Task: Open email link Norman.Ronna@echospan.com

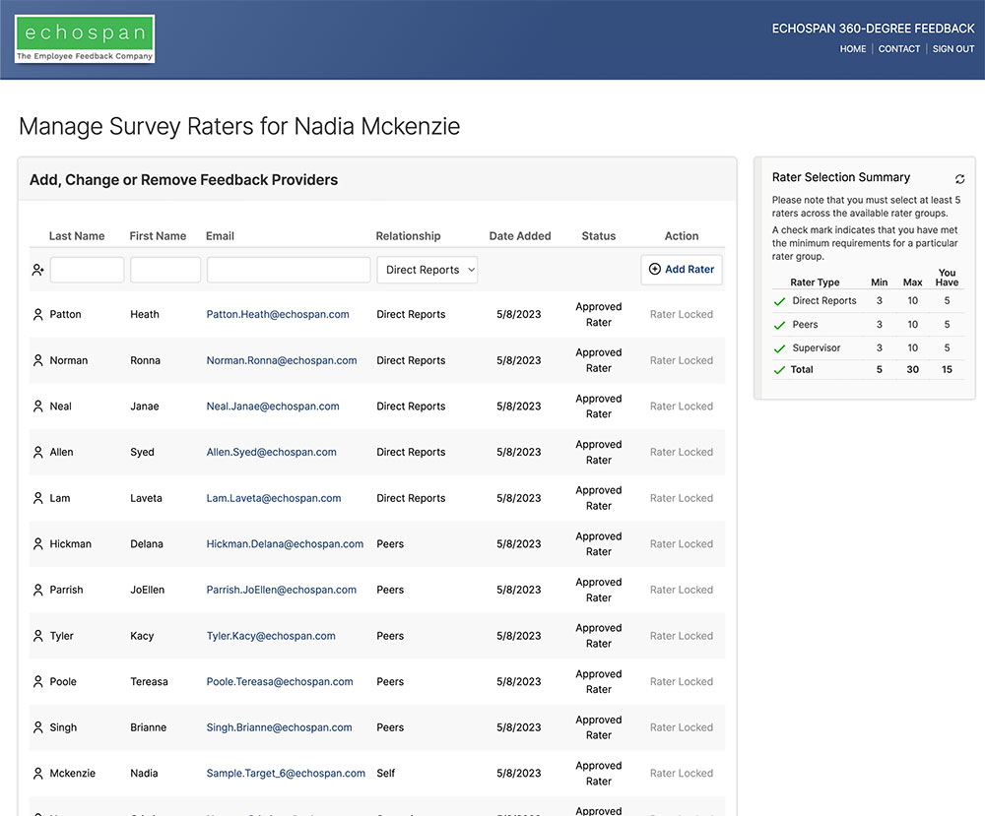Action: click(x=282, y=360)
